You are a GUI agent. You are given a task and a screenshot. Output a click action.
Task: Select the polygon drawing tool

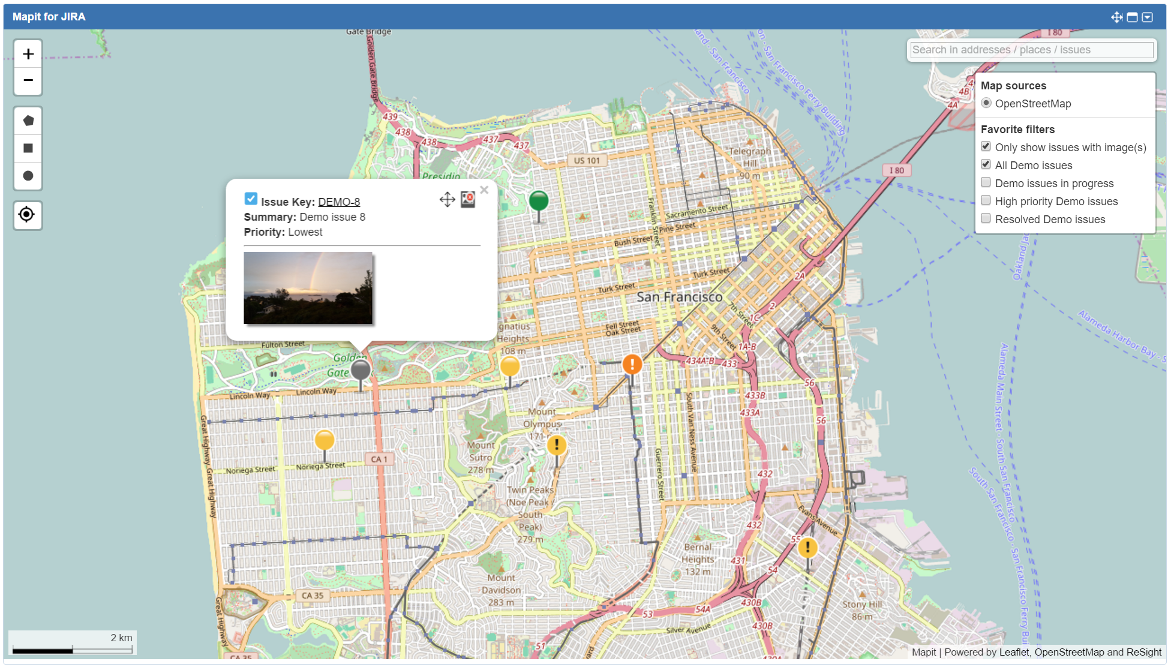[x=28, y=121]
